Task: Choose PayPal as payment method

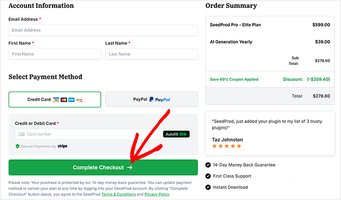Action: coord(151,99)
